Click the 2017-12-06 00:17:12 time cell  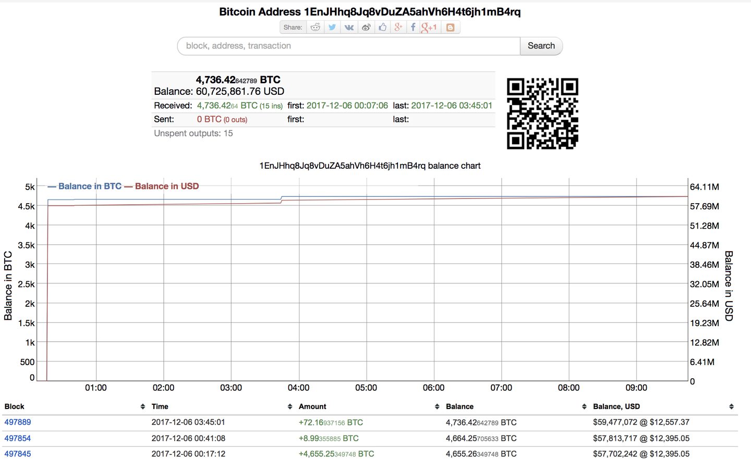188,454
